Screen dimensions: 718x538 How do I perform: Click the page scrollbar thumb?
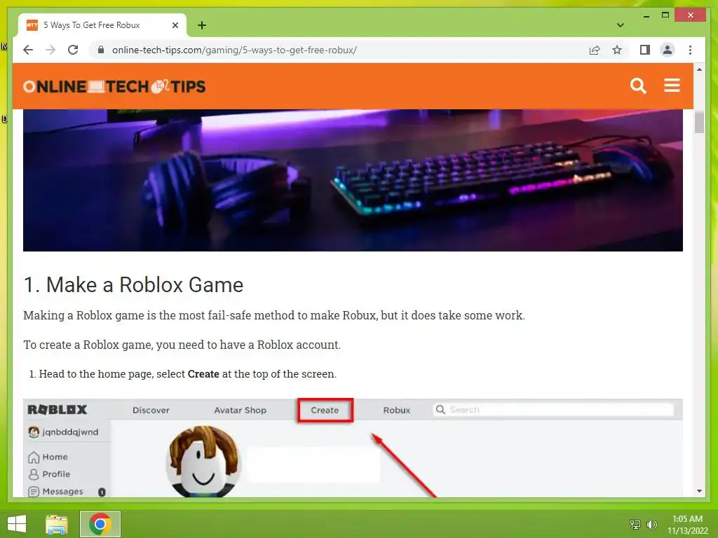click(x=699, y=122)
